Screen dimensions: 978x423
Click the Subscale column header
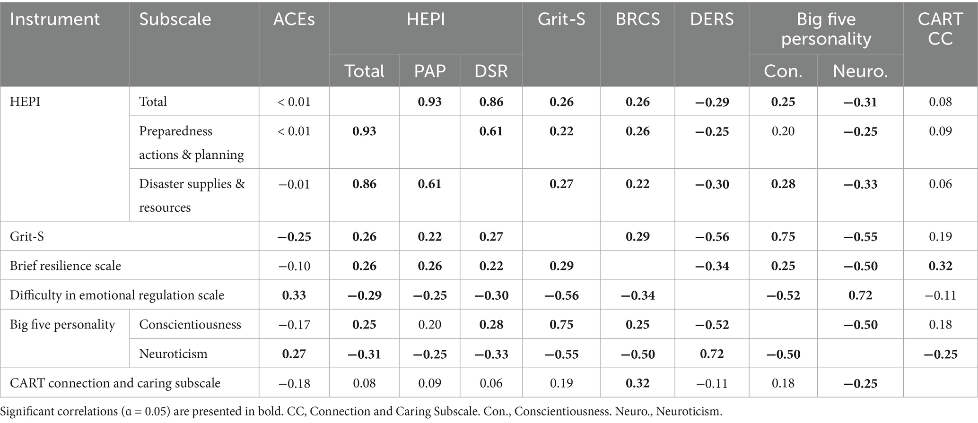click(175, 19)
